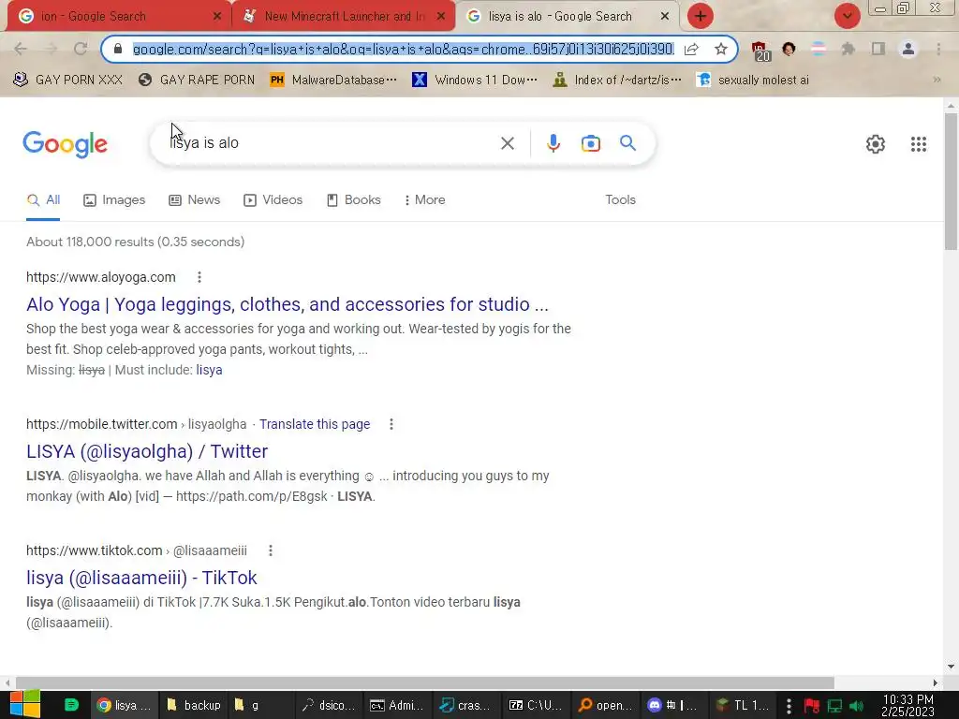Click the Google logo

click(65, 144)
